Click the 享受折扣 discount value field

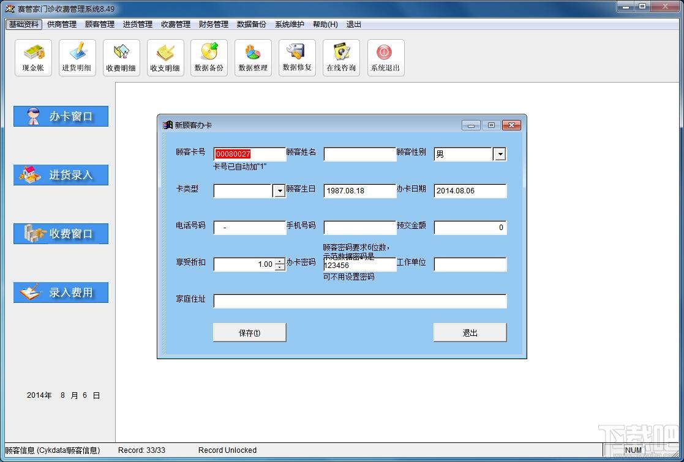click(x=244, y=264)
